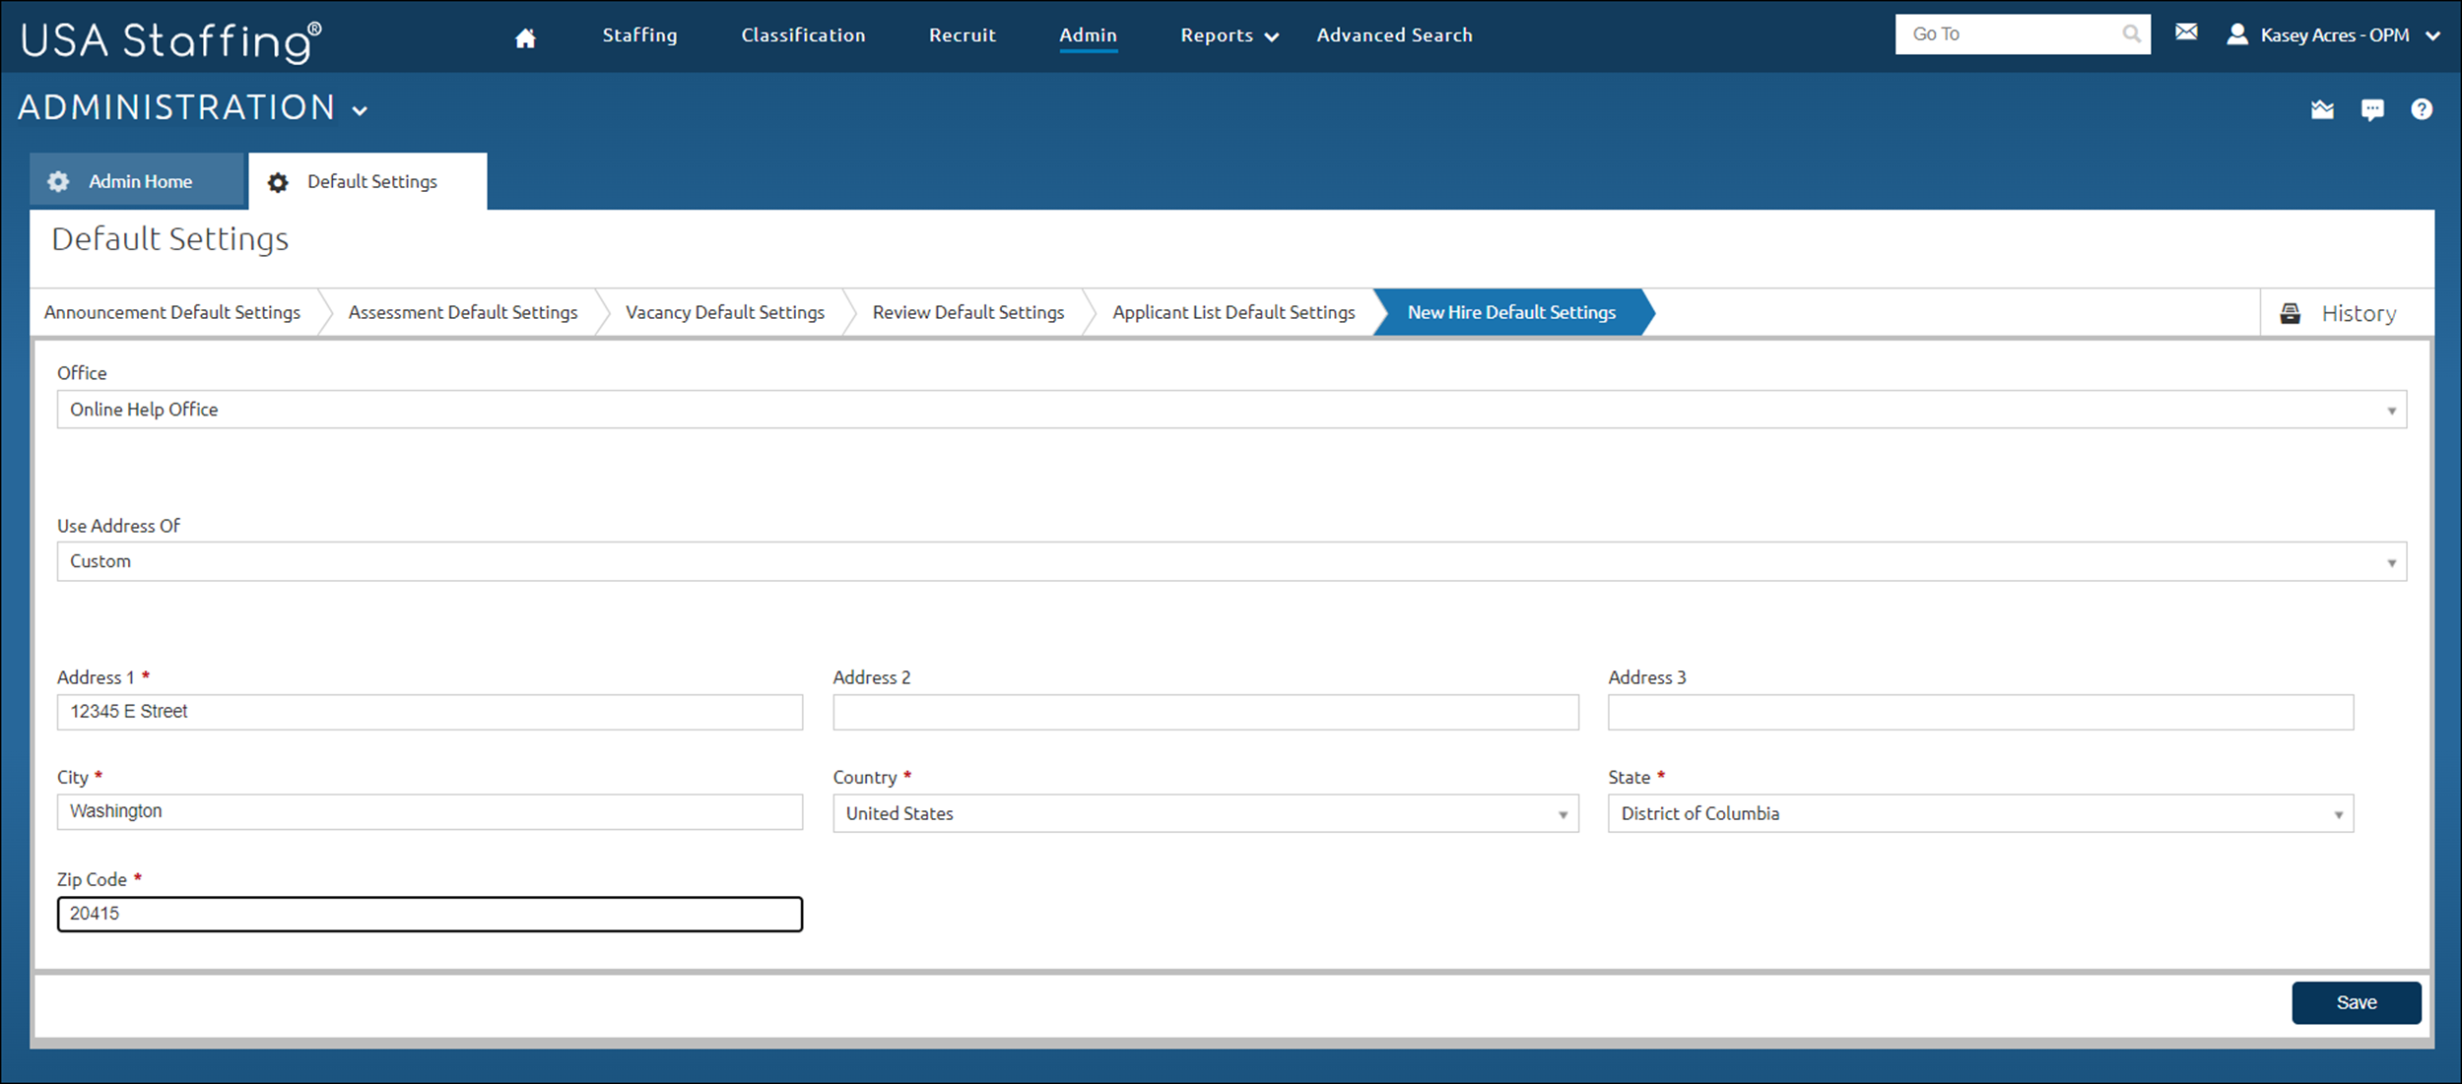Click the home icon in the navigation bar
Image resolution: width=2462 pixels, height=1084 pixels.
tap(525, 35)
